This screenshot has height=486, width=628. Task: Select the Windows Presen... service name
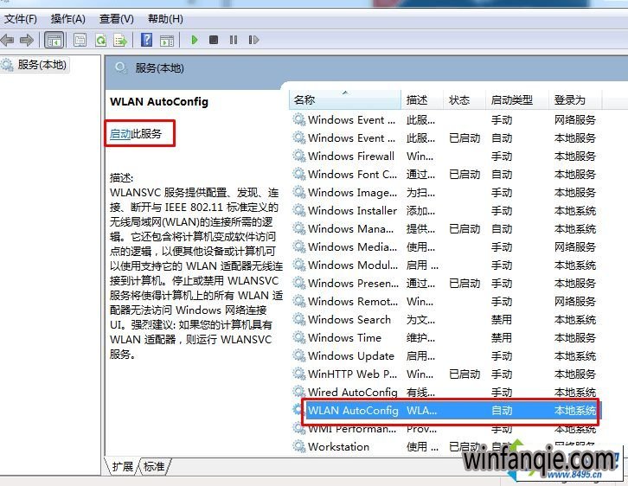[353, 283]
